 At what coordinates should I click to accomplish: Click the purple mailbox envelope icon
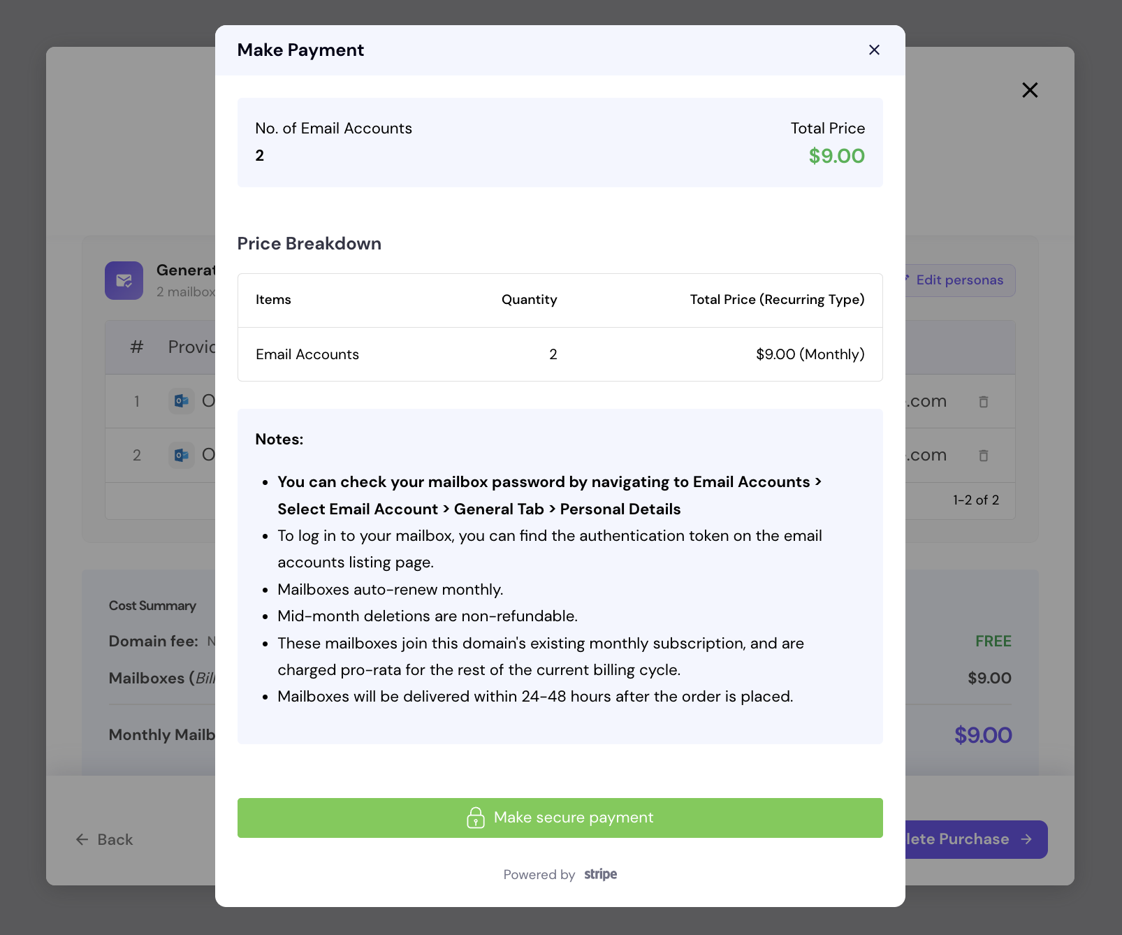pyautogui.click(x=124, y=280)
